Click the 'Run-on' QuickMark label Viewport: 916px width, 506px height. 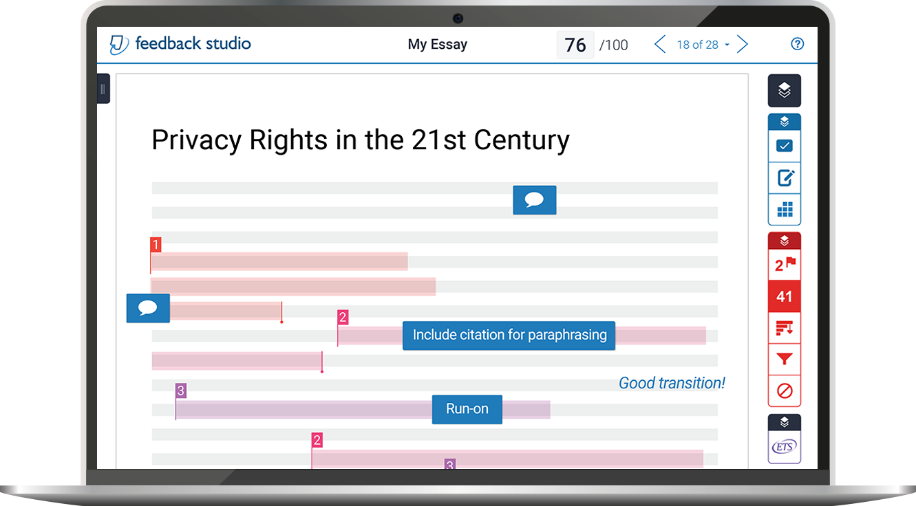pyautogui.click(x=467, y=408)
